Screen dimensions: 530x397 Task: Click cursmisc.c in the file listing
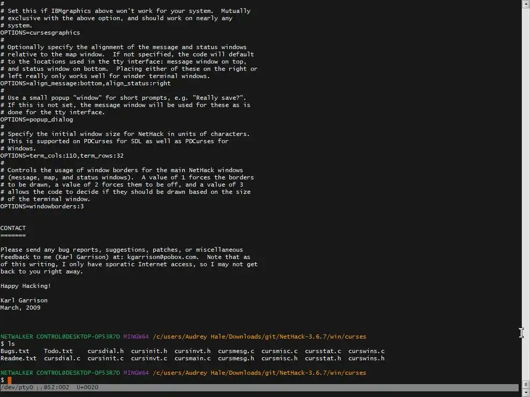pyautogui.click(x=279, y=351)
